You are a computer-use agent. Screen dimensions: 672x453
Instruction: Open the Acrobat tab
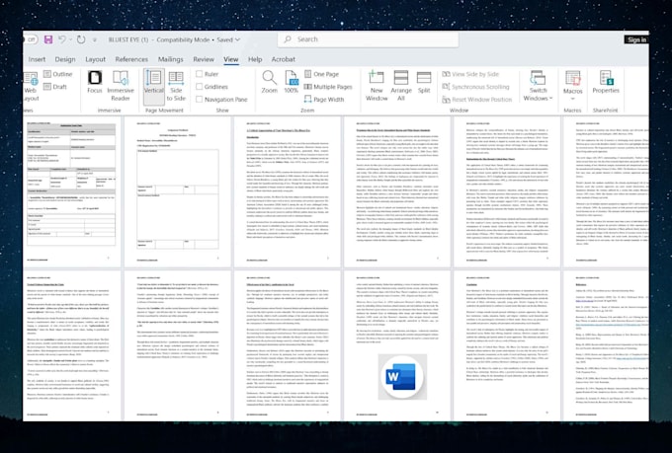284,59
